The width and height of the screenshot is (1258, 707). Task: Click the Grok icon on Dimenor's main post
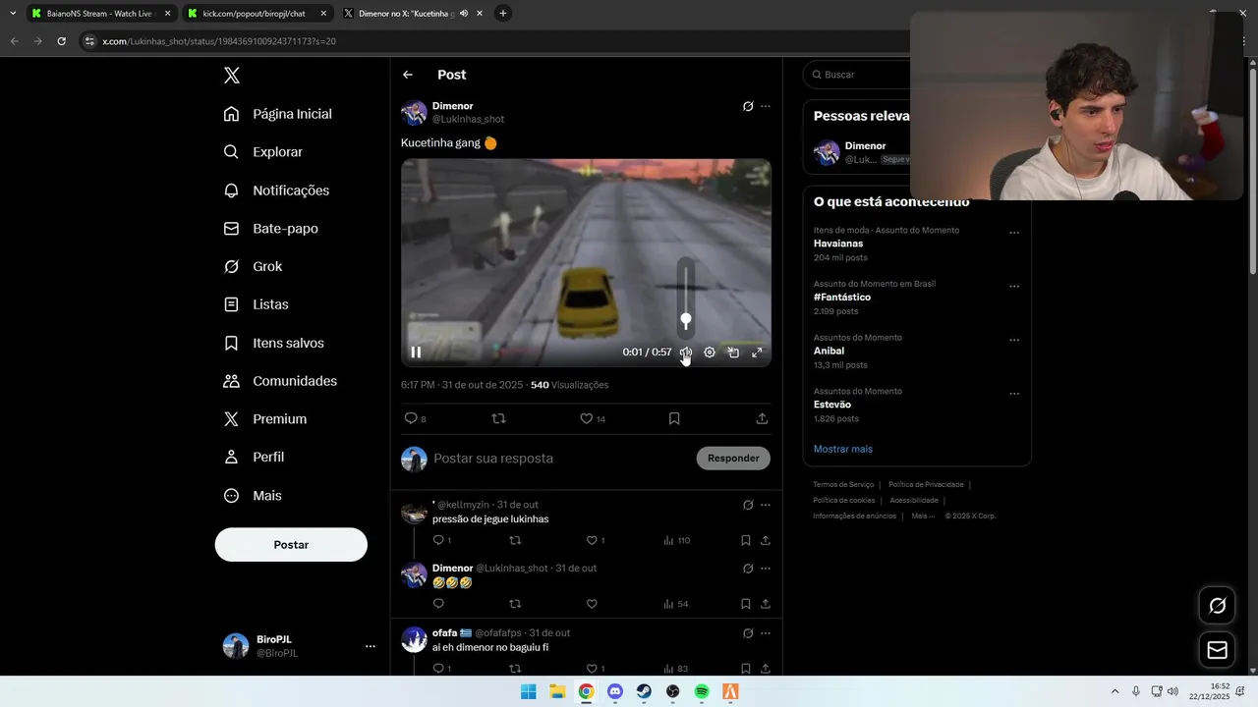(748, 106)
